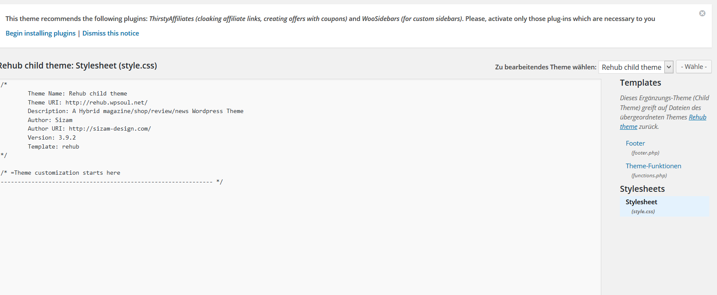
Task: Select the Rehub child theme combo box
Action: click(636, 67)
